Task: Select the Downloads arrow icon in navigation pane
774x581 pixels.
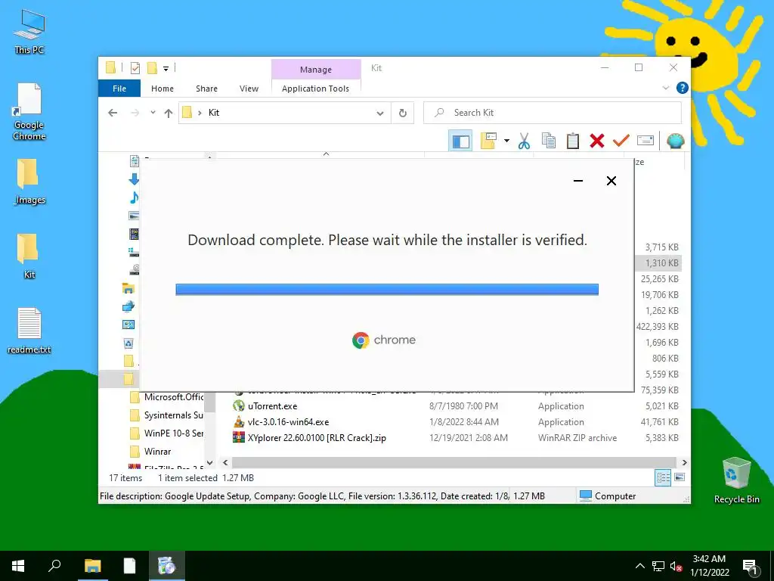Action: [x=134, y=179]
